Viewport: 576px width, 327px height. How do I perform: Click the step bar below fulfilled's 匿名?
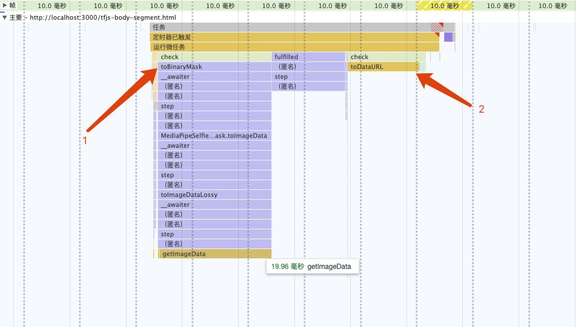pyautogui.click(x=309, y=77)
